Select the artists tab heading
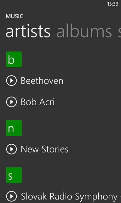This screenshot has height=203, width=121. tap(28, 31)
